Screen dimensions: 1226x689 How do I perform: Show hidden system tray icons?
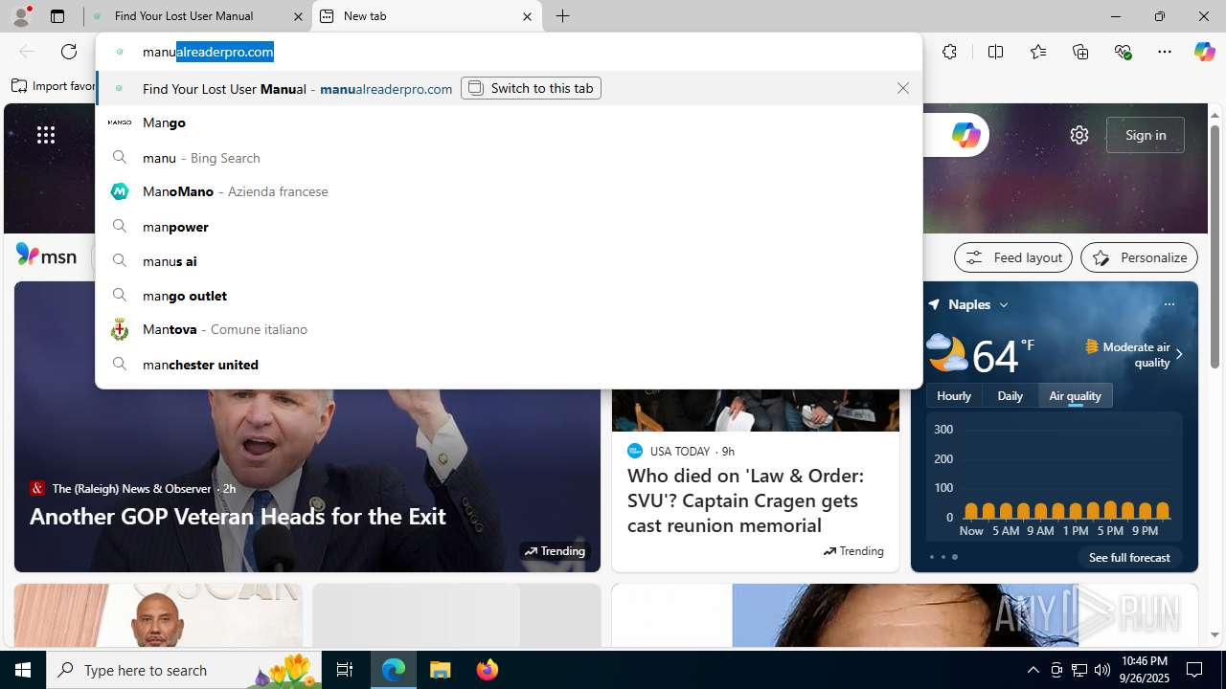click(x=1033, y=670)
